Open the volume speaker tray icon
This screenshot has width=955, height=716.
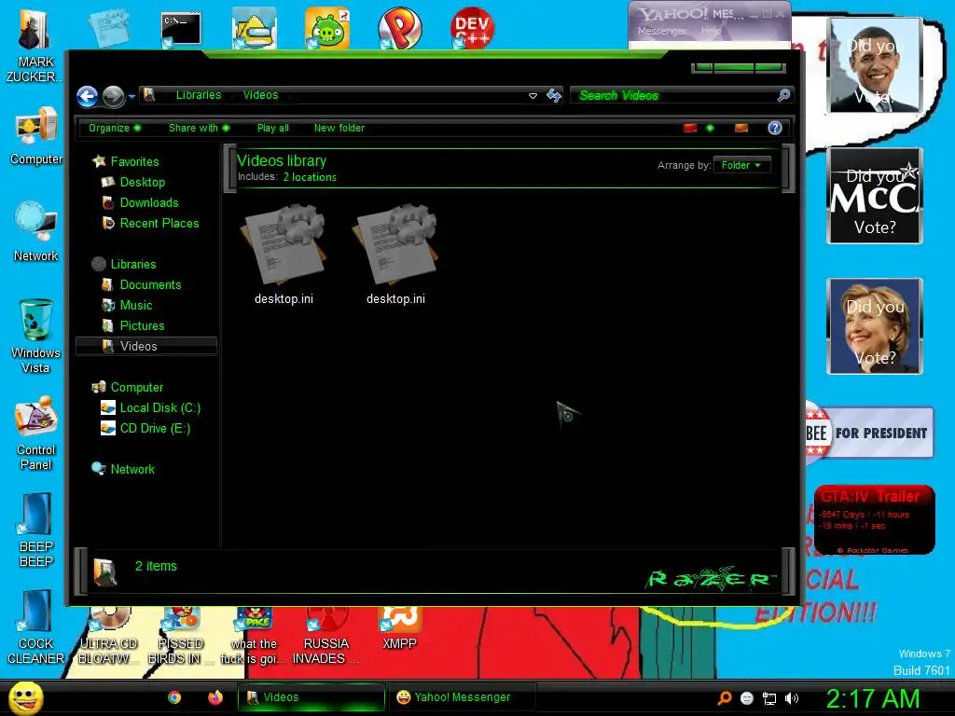pyautogui.click(x=791, y=698)
